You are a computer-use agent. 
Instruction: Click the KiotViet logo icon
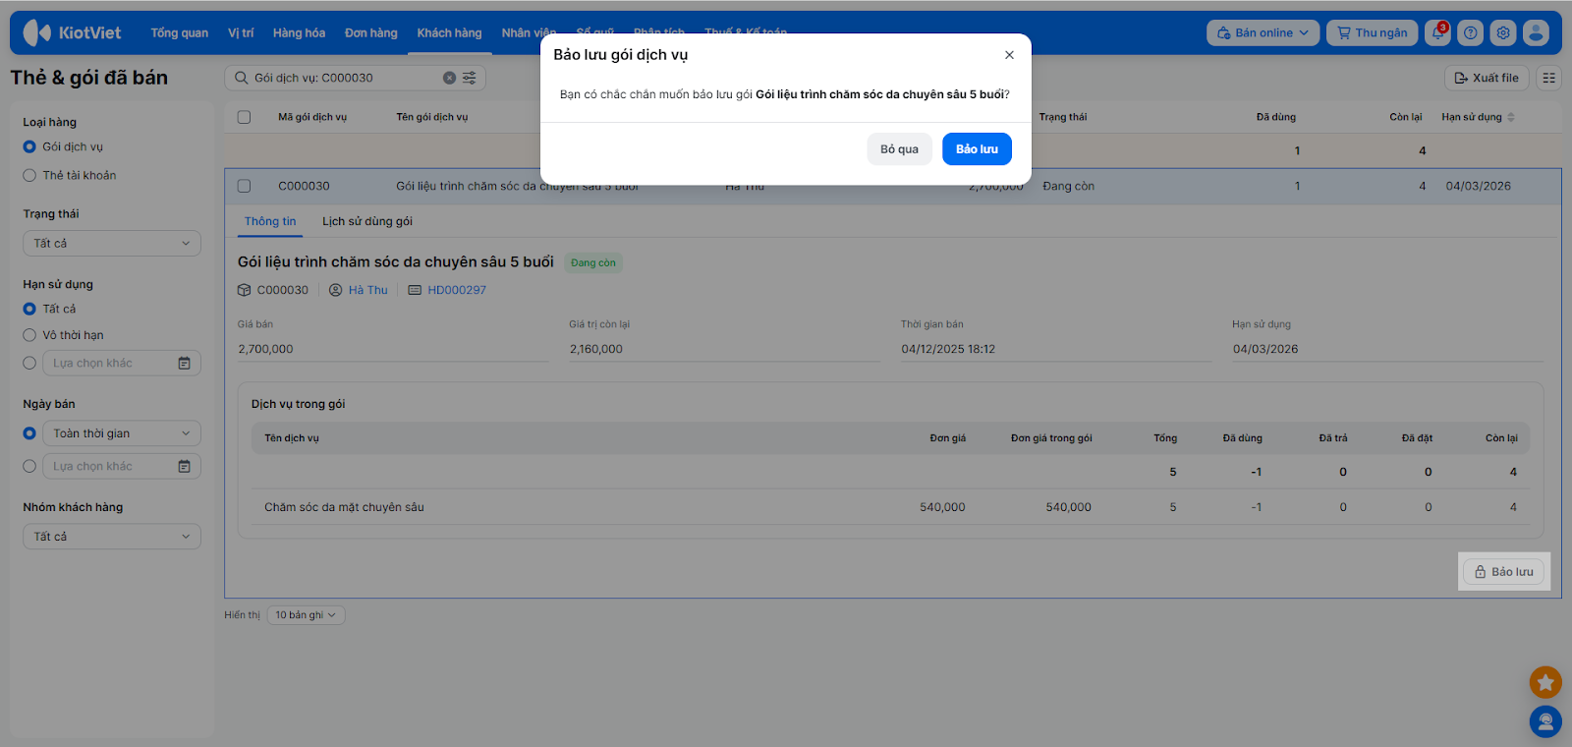pyautogui.click(x=36, y=32)
